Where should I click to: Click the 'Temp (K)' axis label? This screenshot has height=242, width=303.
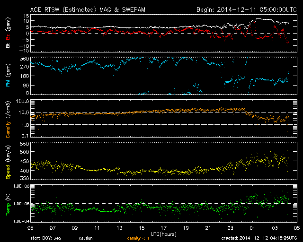(8, 204)
